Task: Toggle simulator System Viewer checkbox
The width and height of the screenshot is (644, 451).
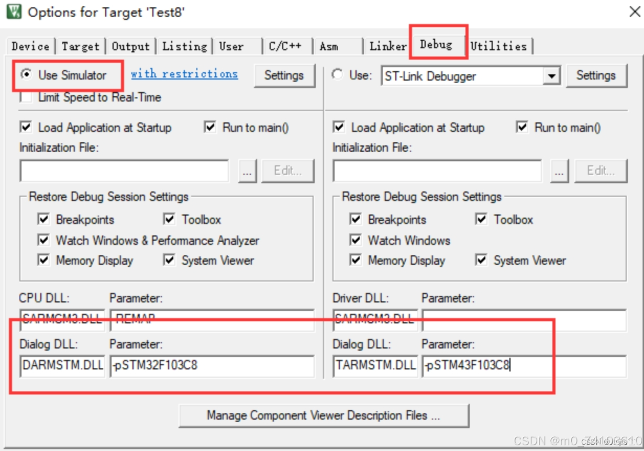Action: click(x=169, y=260)
